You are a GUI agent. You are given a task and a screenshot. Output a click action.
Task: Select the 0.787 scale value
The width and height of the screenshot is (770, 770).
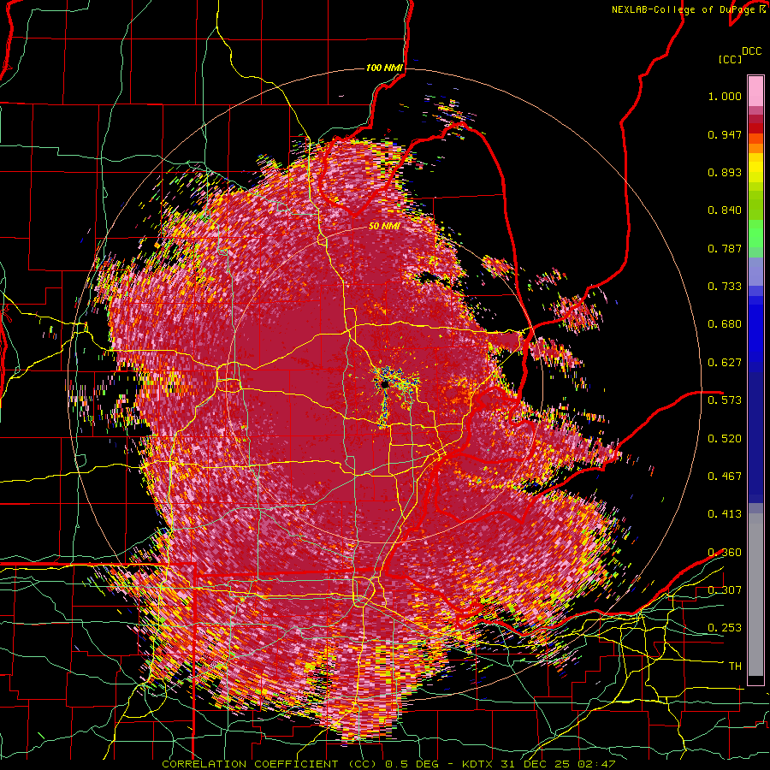(x=725, y=248)
